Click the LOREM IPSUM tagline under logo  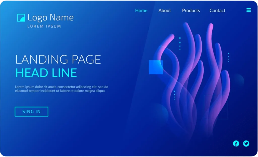(x=44, y=26)
